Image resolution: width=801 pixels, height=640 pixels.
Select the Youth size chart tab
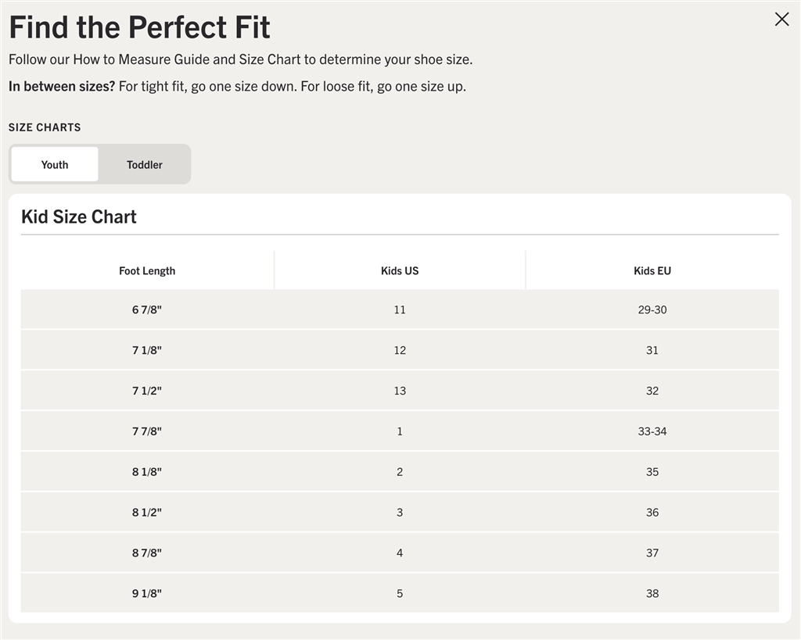tap(55, 165)
